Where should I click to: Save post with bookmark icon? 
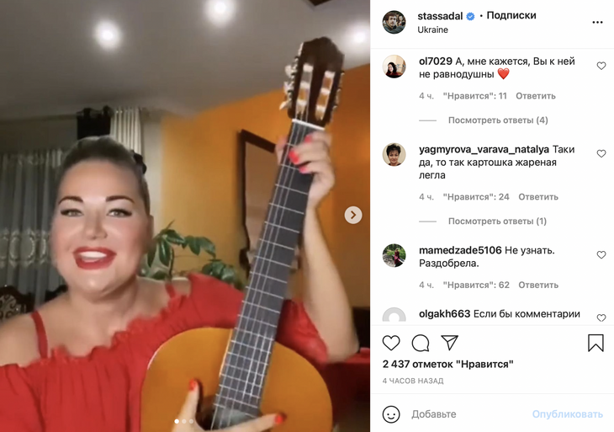point(595,343)
